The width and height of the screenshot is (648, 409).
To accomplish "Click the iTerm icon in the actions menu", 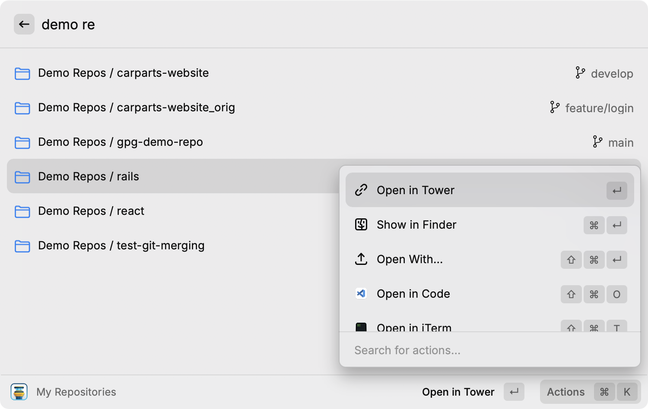I will pos(361,327).
